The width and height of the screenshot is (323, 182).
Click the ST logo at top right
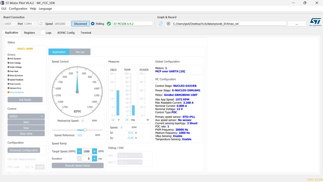315,22
